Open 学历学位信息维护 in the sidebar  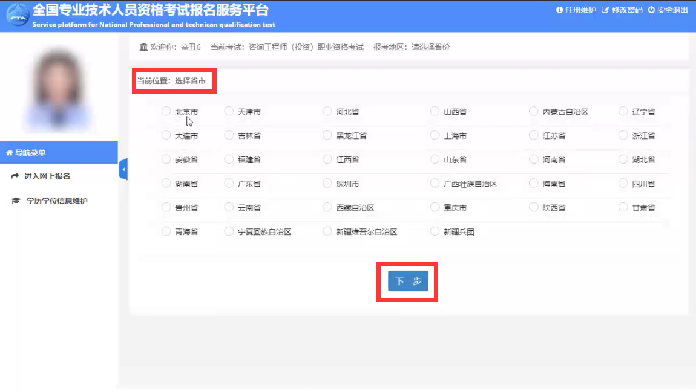57,201
